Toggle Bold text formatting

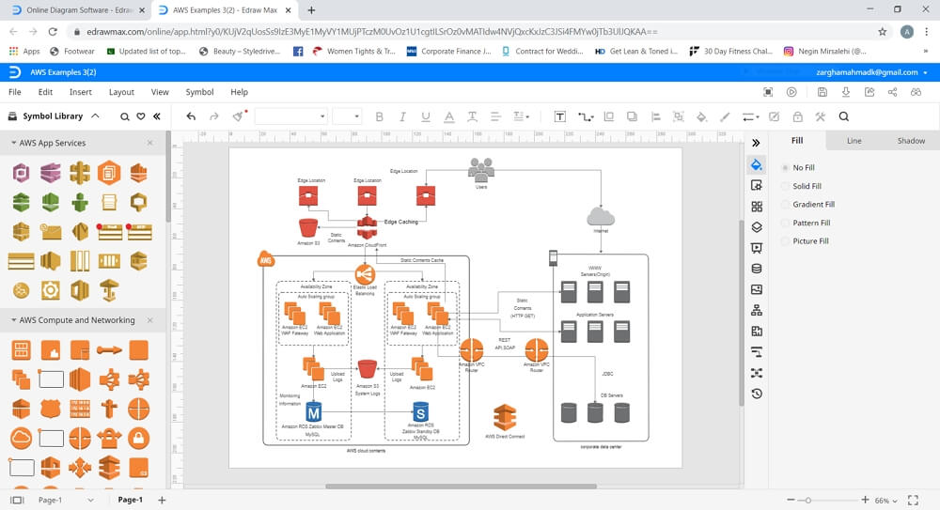[x=379, y=116]
